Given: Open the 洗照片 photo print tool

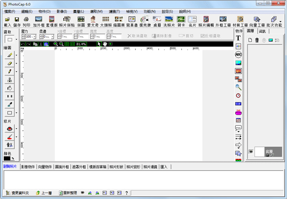Looking at the screenshot, I should tap(169, 22).
